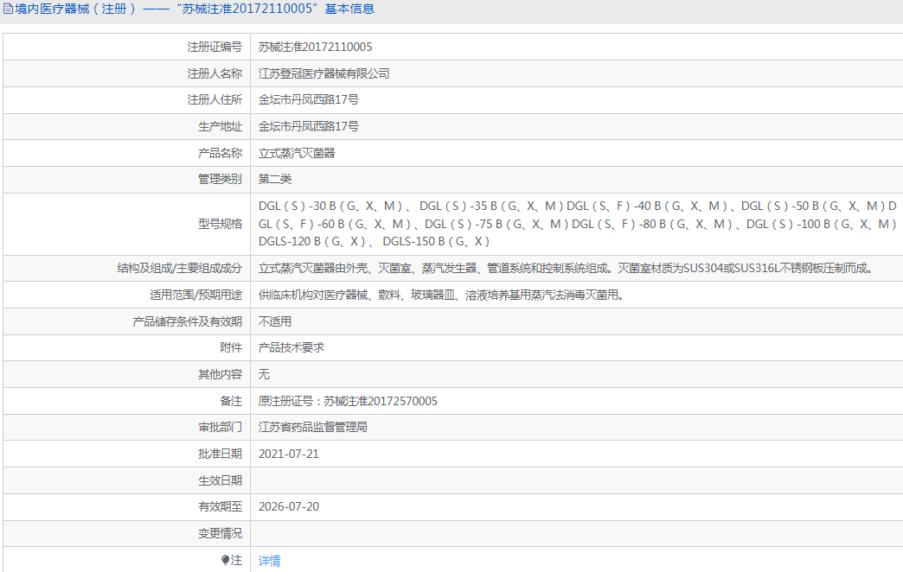Click the 管理类别 row label
903x572 pixels.
[220, 179]
